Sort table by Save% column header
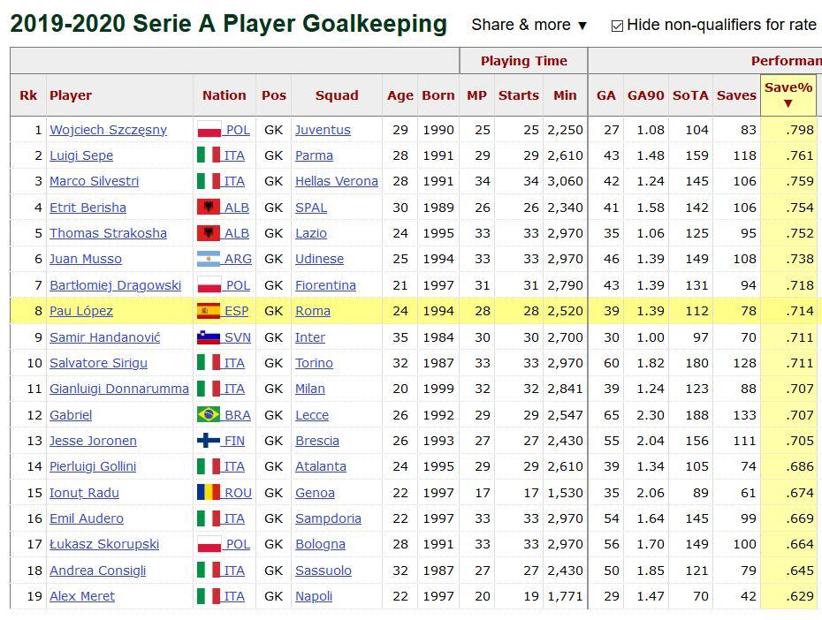 coord(788,95)
